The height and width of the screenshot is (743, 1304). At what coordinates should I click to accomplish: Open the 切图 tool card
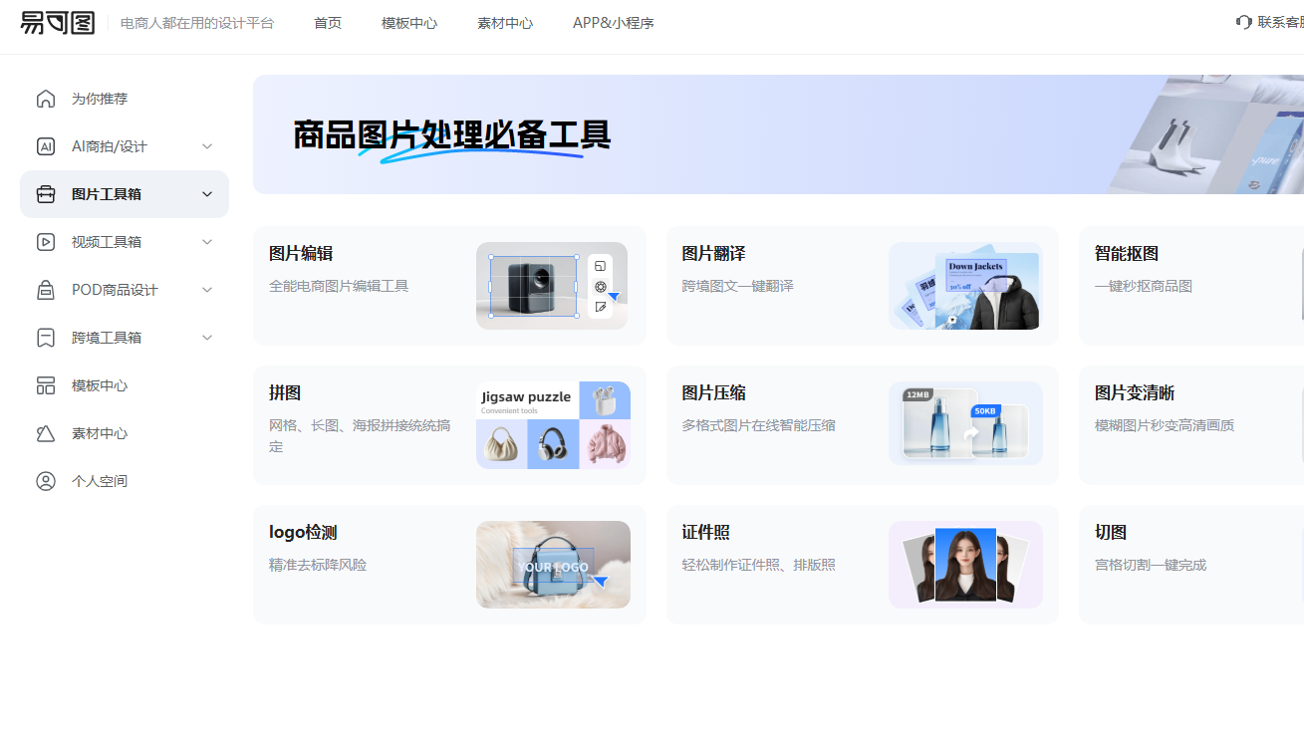point(1191,565)
